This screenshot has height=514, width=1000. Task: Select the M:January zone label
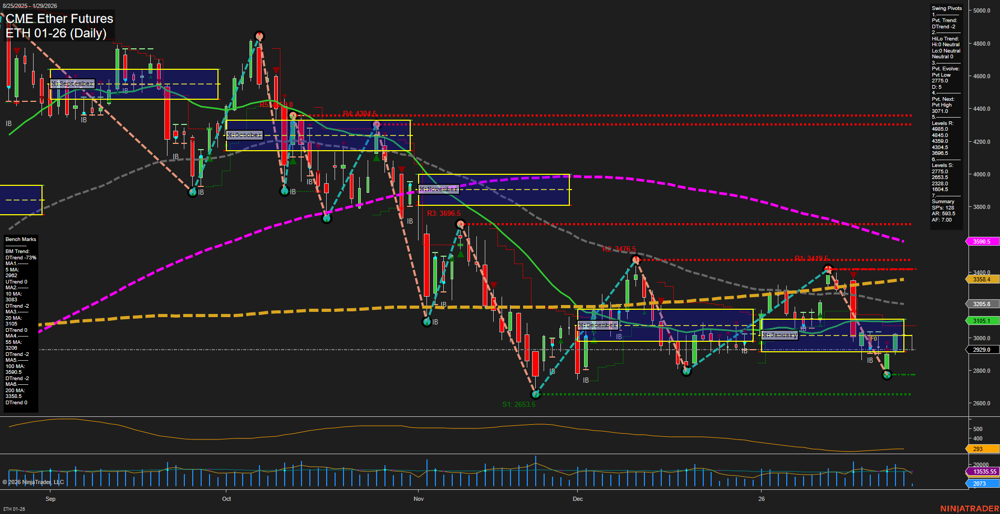(779, 335)
